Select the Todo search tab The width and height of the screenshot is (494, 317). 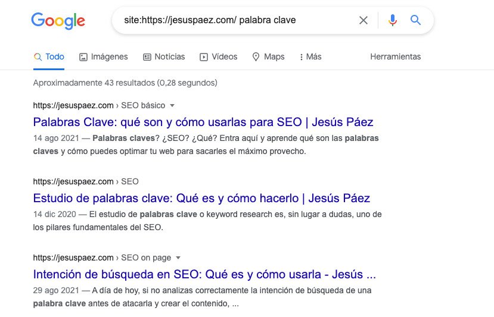pyautogui.click(x=49, y=57)
